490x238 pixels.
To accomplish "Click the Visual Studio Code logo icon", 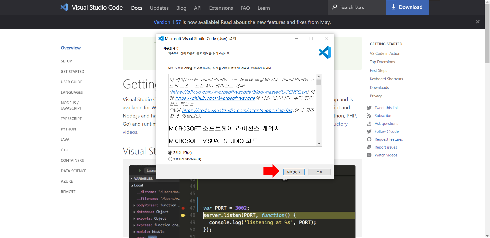I will (x=64, y=7).
